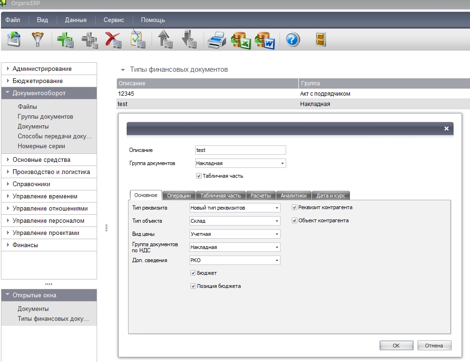Toggle Объект контрагента checkbox
The height and width of the screenshot is (362, 470).
coord(295,220)
